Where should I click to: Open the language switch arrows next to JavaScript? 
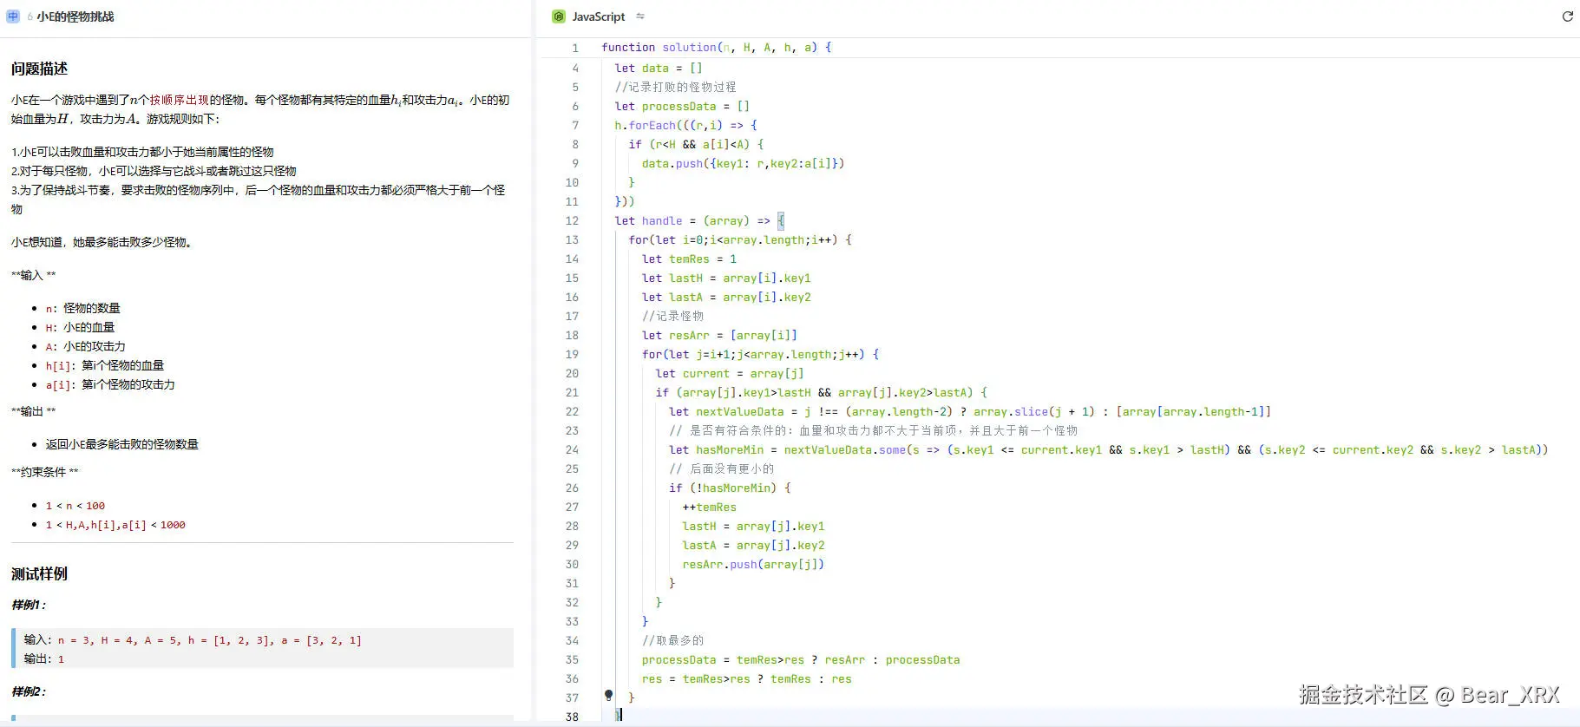(x=640, y=16)
